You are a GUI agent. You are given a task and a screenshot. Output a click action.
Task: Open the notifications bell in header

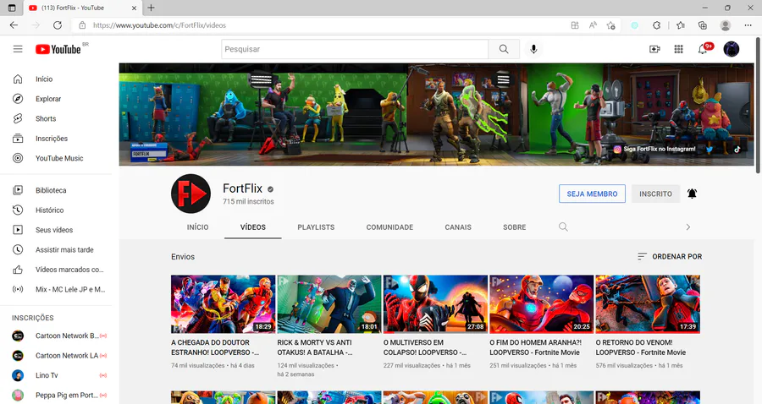[x=703, y=49]
